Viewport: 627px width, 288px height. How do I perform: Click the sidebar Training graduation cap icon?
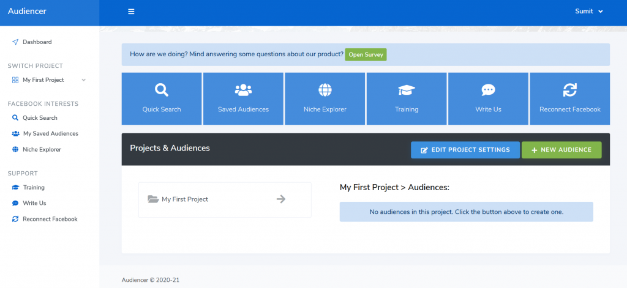(x=15, y=187)
